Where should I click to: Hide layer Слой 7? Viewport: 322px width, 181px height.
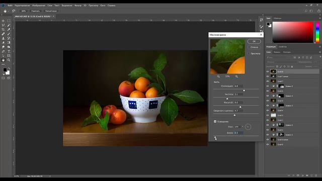pyautogui.click(x=268, y=81)
